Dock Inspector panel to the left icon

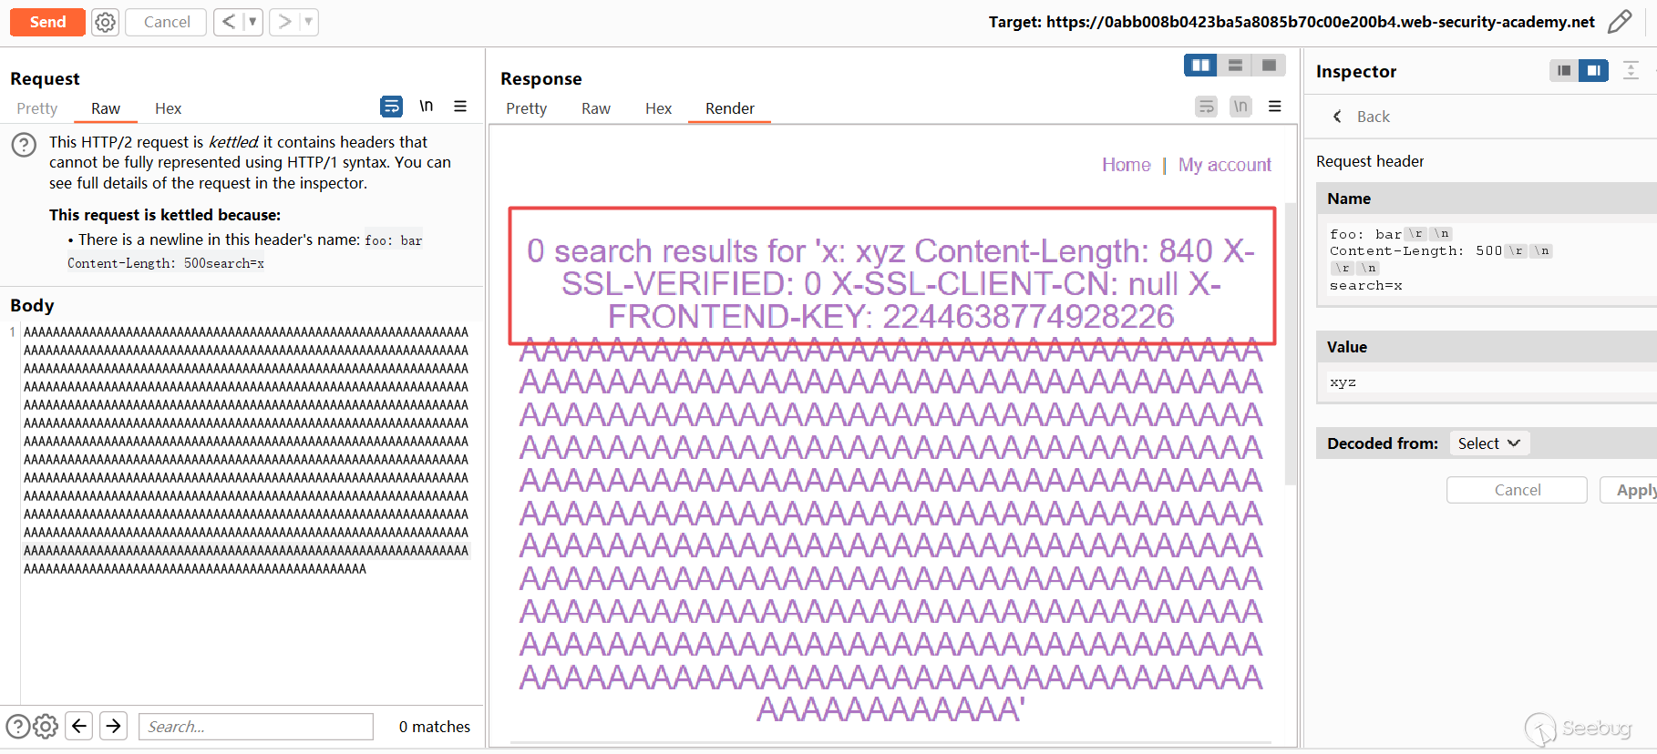tap(1564, 70)
